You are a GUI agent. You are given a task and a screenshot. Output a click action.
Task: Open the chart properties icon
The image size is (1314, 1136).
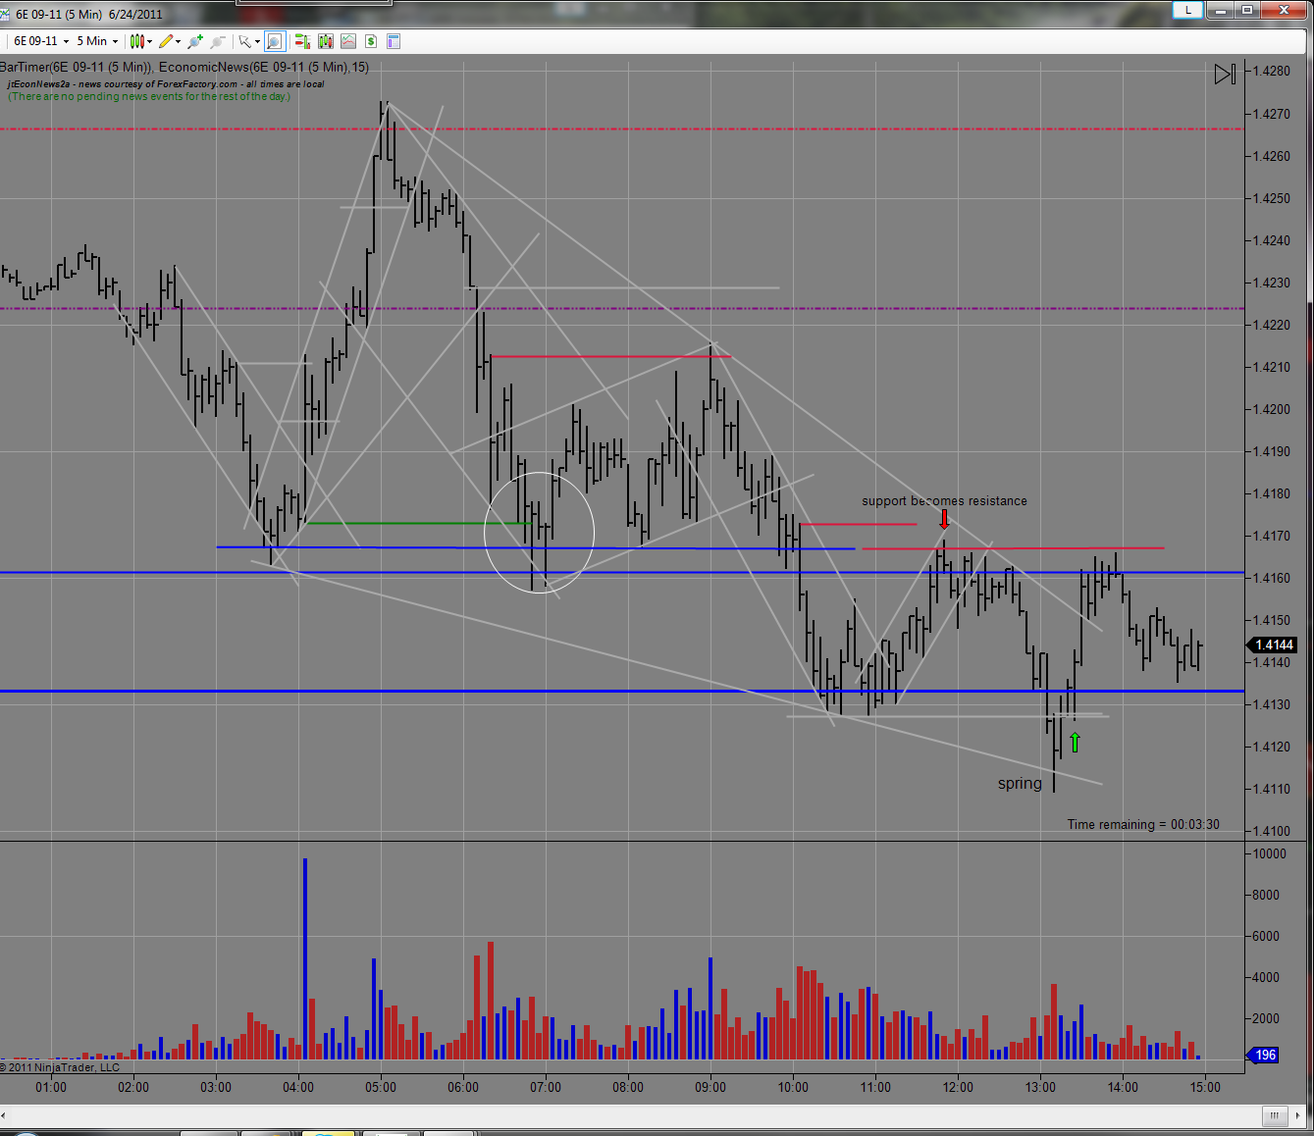coord(394,41)
